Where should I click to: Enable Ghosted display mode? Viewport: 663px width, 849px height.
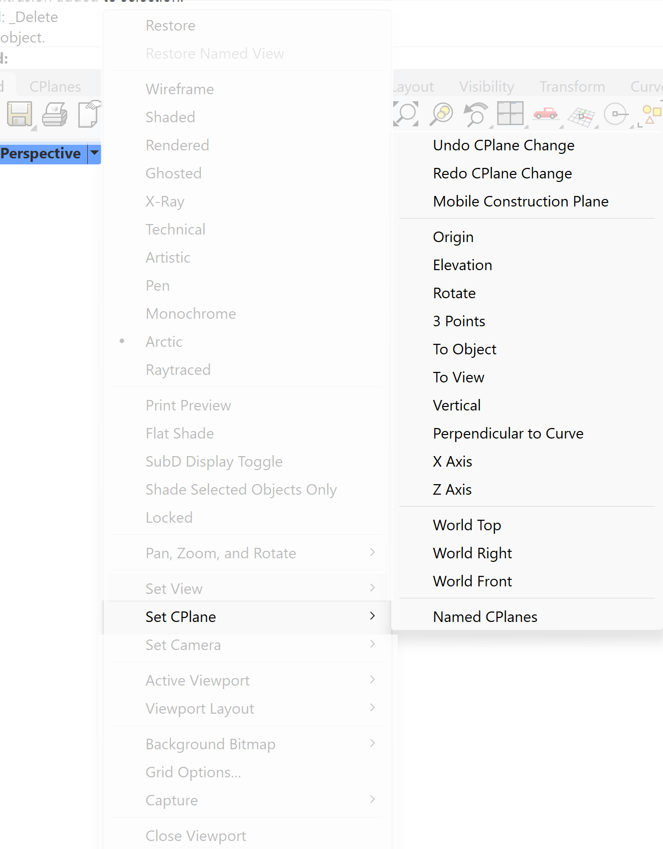point(174,173)
